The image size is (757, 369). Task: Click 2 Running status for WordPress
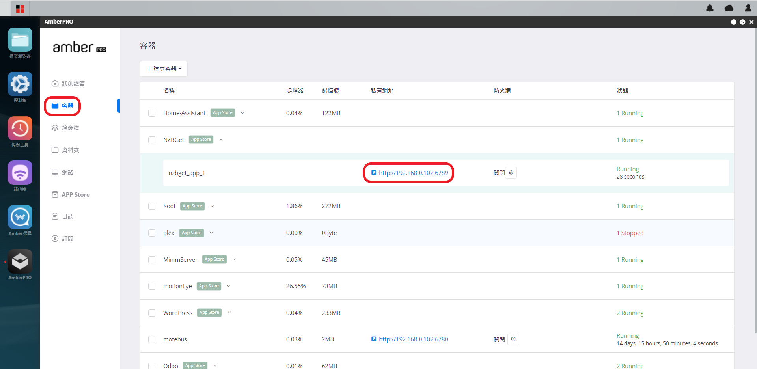tap(630, 313)
